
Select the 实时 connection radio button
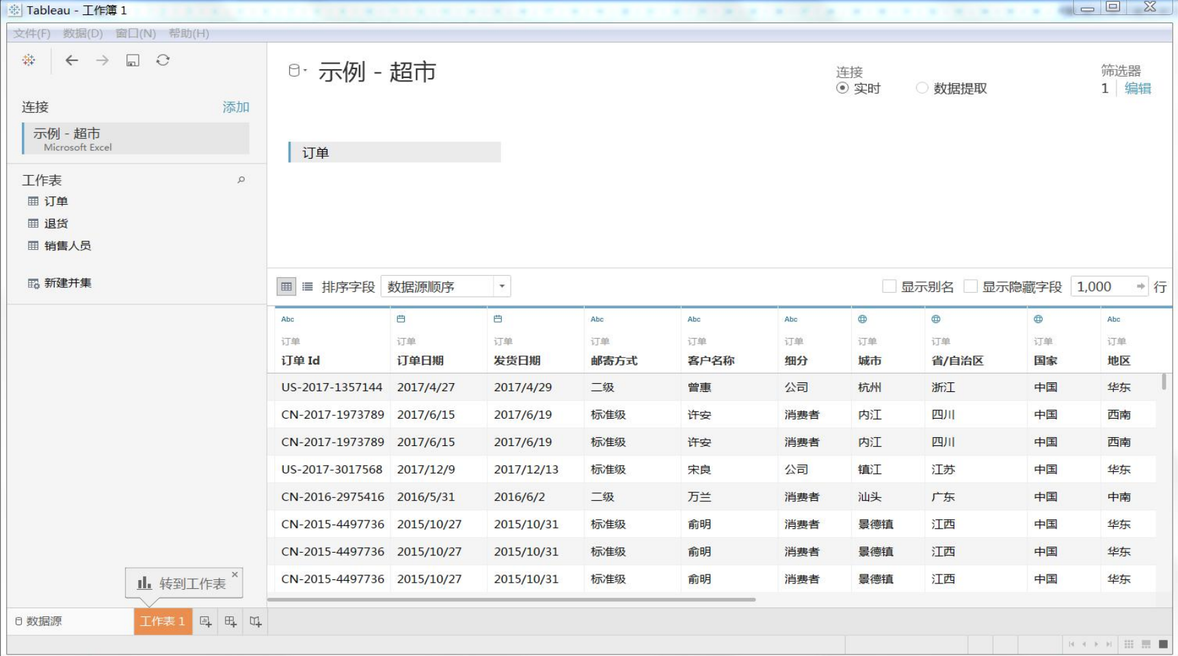(842, 88)
